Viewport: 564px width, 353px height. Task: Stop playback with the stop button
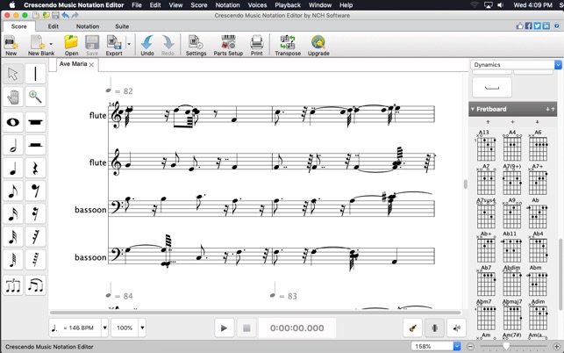tap(246, 328)
